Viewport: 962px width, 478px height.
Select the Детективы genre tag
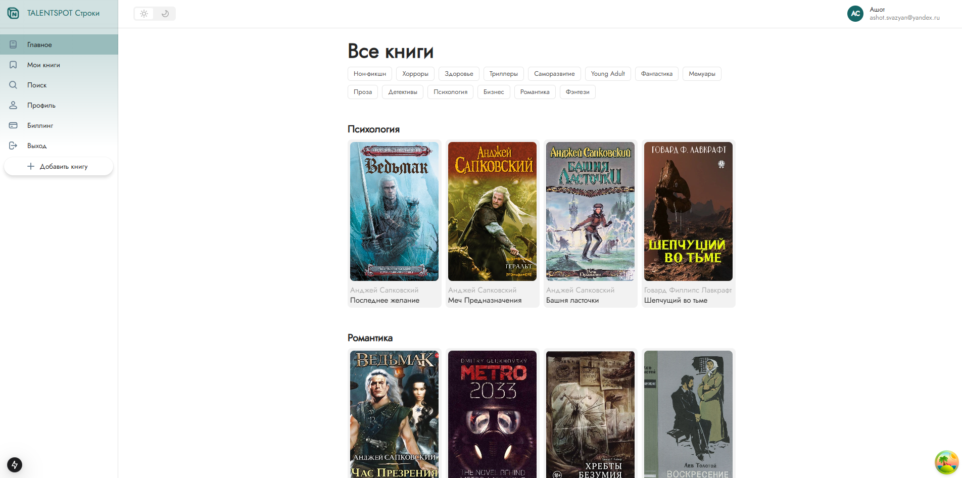tap(403, 92)
